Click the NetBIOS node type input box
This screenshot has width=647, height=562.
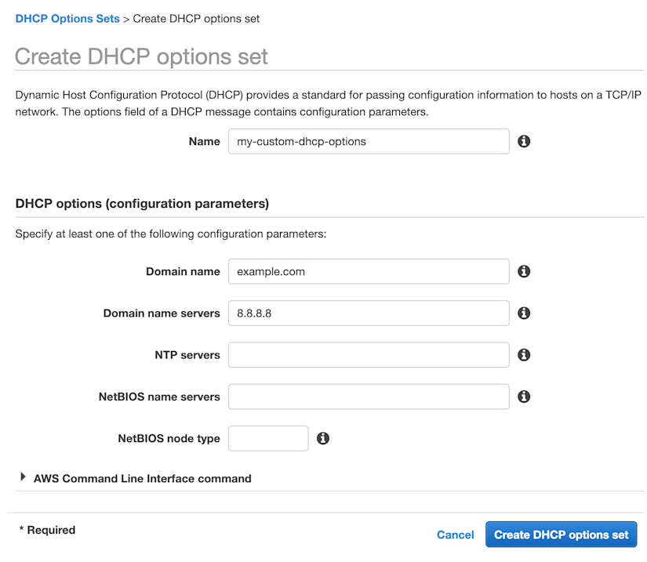pos(268,438)
